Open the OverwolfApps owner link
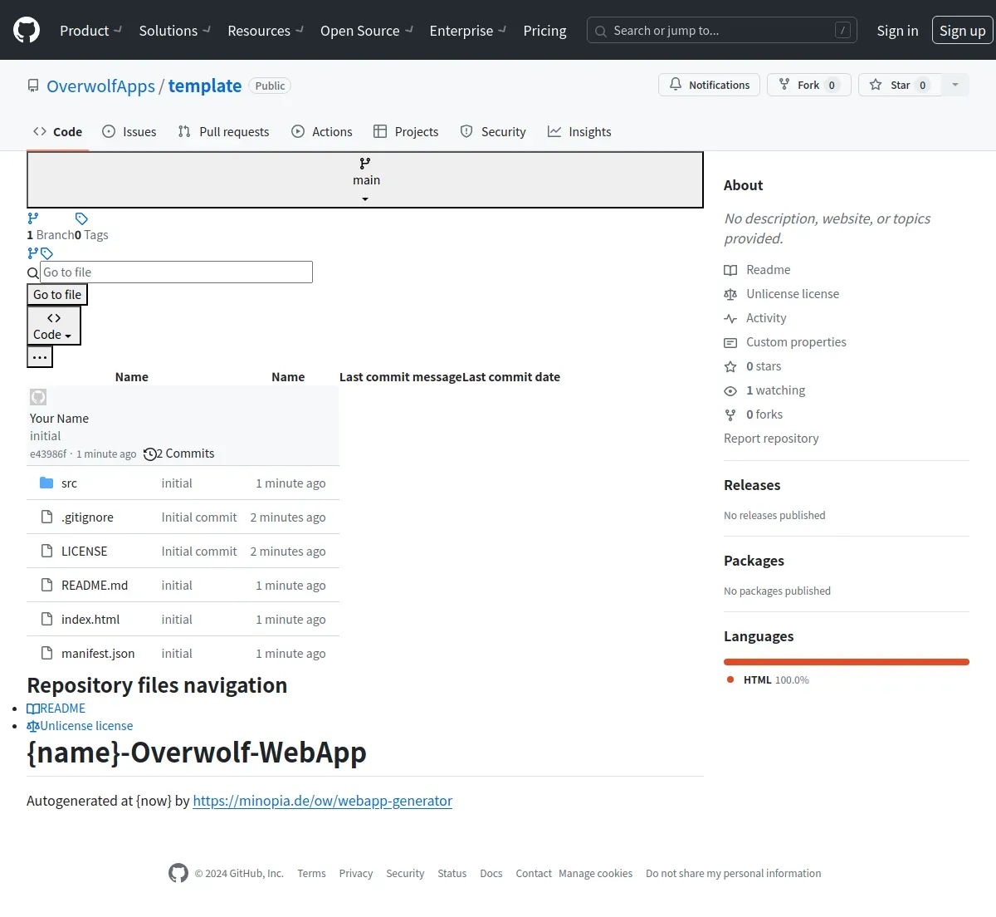The image size is (996, 917). 100,86
